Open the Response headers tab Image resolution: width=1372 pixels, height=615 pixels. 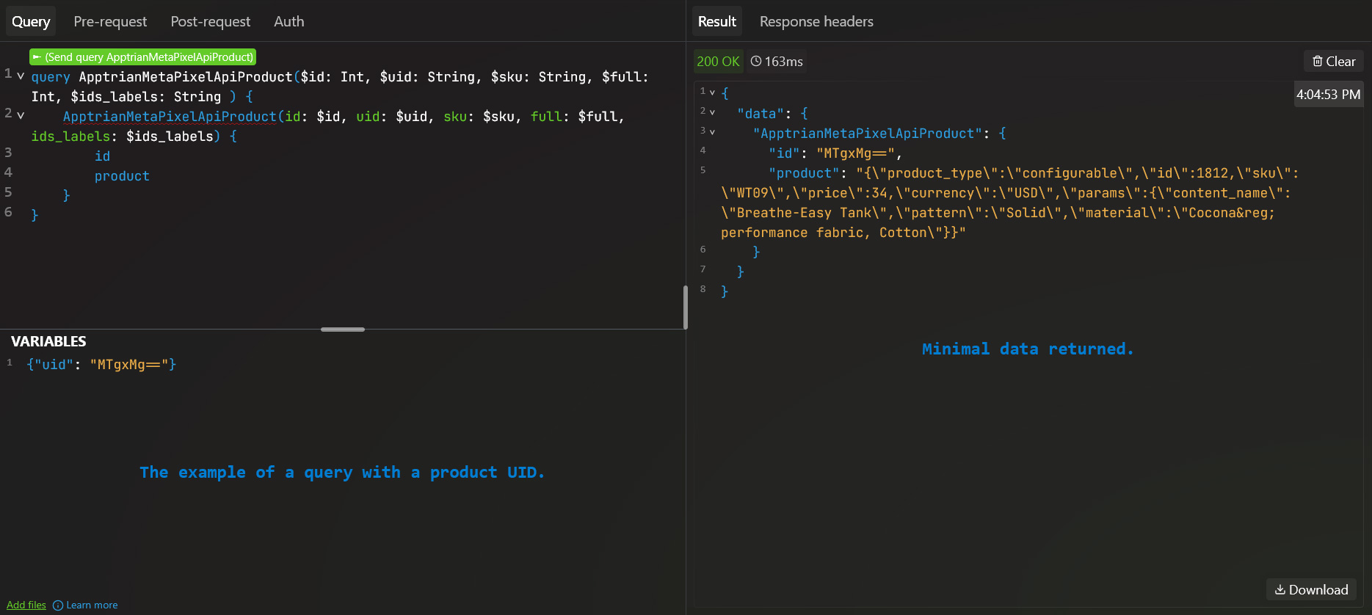(x=816, y=21)
